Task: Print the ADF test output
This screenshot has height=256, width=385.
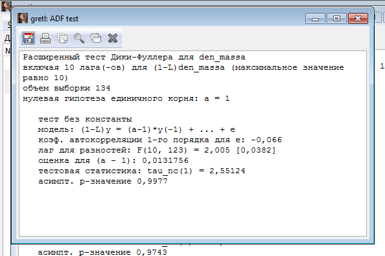Action: pos(45,38)
